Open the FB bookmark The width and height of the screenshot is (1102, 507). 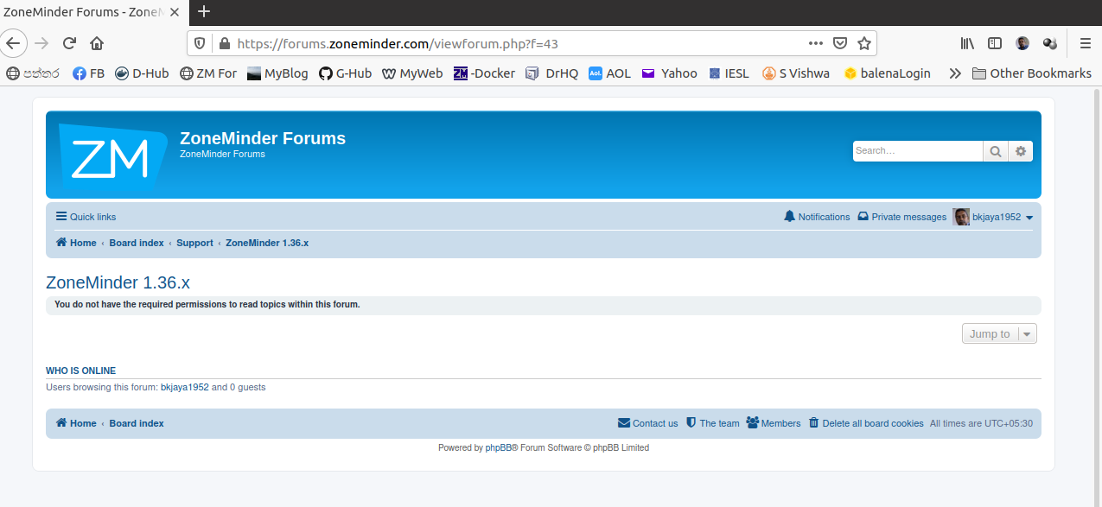[x=88, y=73]
